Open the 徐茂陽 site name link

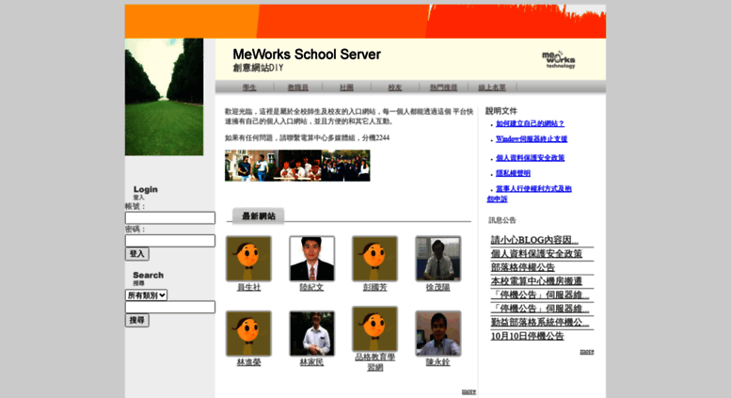point(438,288)
